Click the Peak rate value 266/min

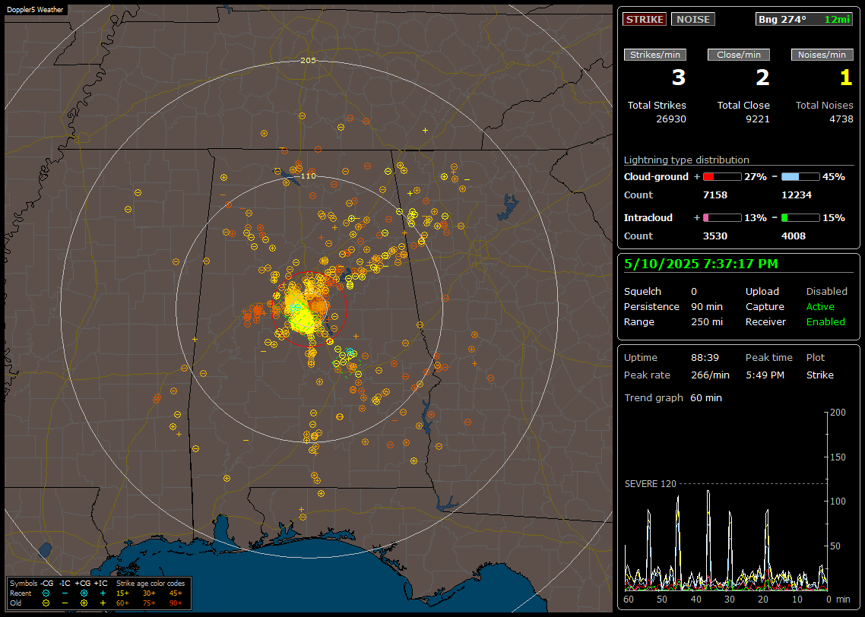pos(710,375)
